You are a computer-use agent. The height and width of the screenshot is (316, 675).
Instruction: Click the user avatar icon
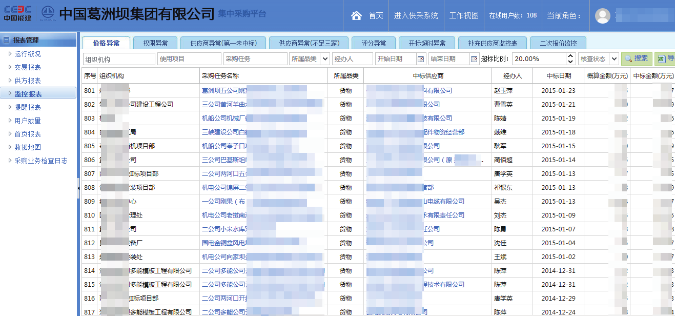(602, 16)
